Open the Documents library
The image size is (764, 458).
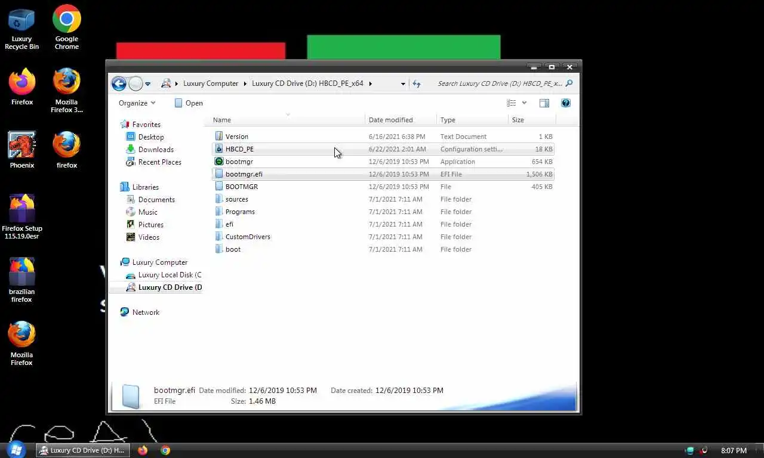(x=156, y=200)
